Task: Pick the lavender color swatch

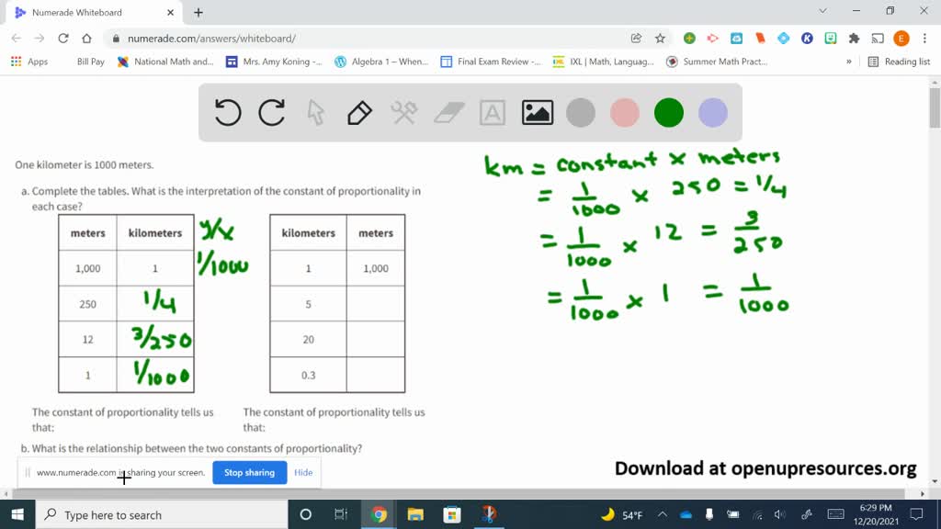Action: click(x=713, y=113)
